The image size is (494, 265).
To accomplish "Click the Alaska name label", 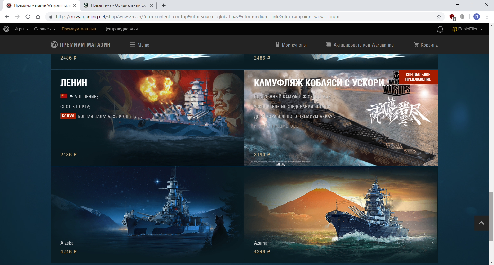I will click(67, 243).
